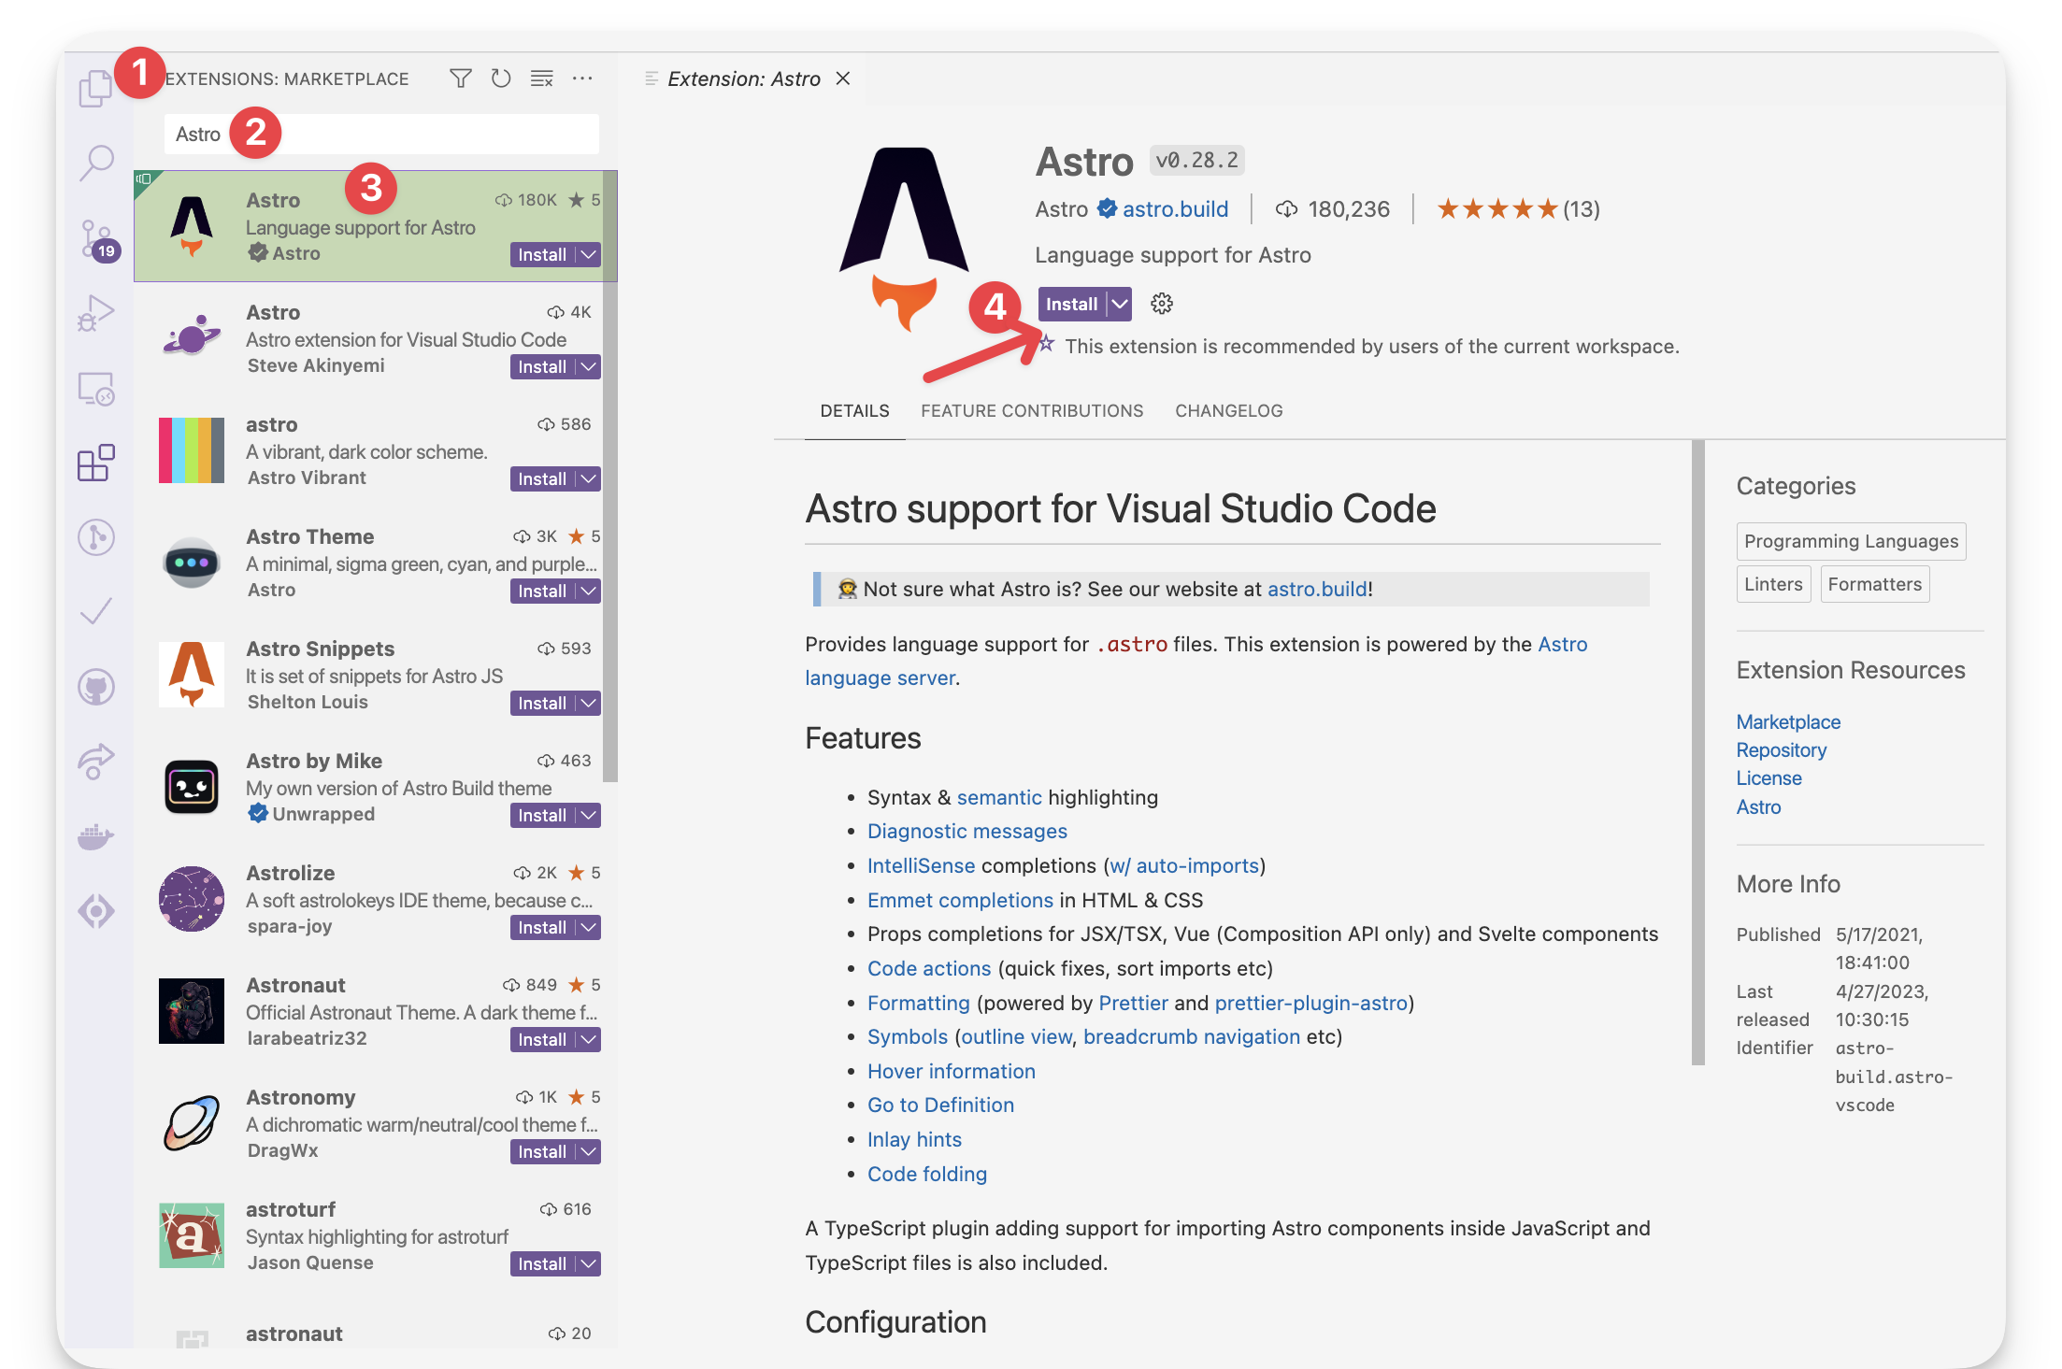Viewport: 2062px width, 1369px height.
Task: Switch to the CHANGELOG tab
Action: (x=1230, y=409)
